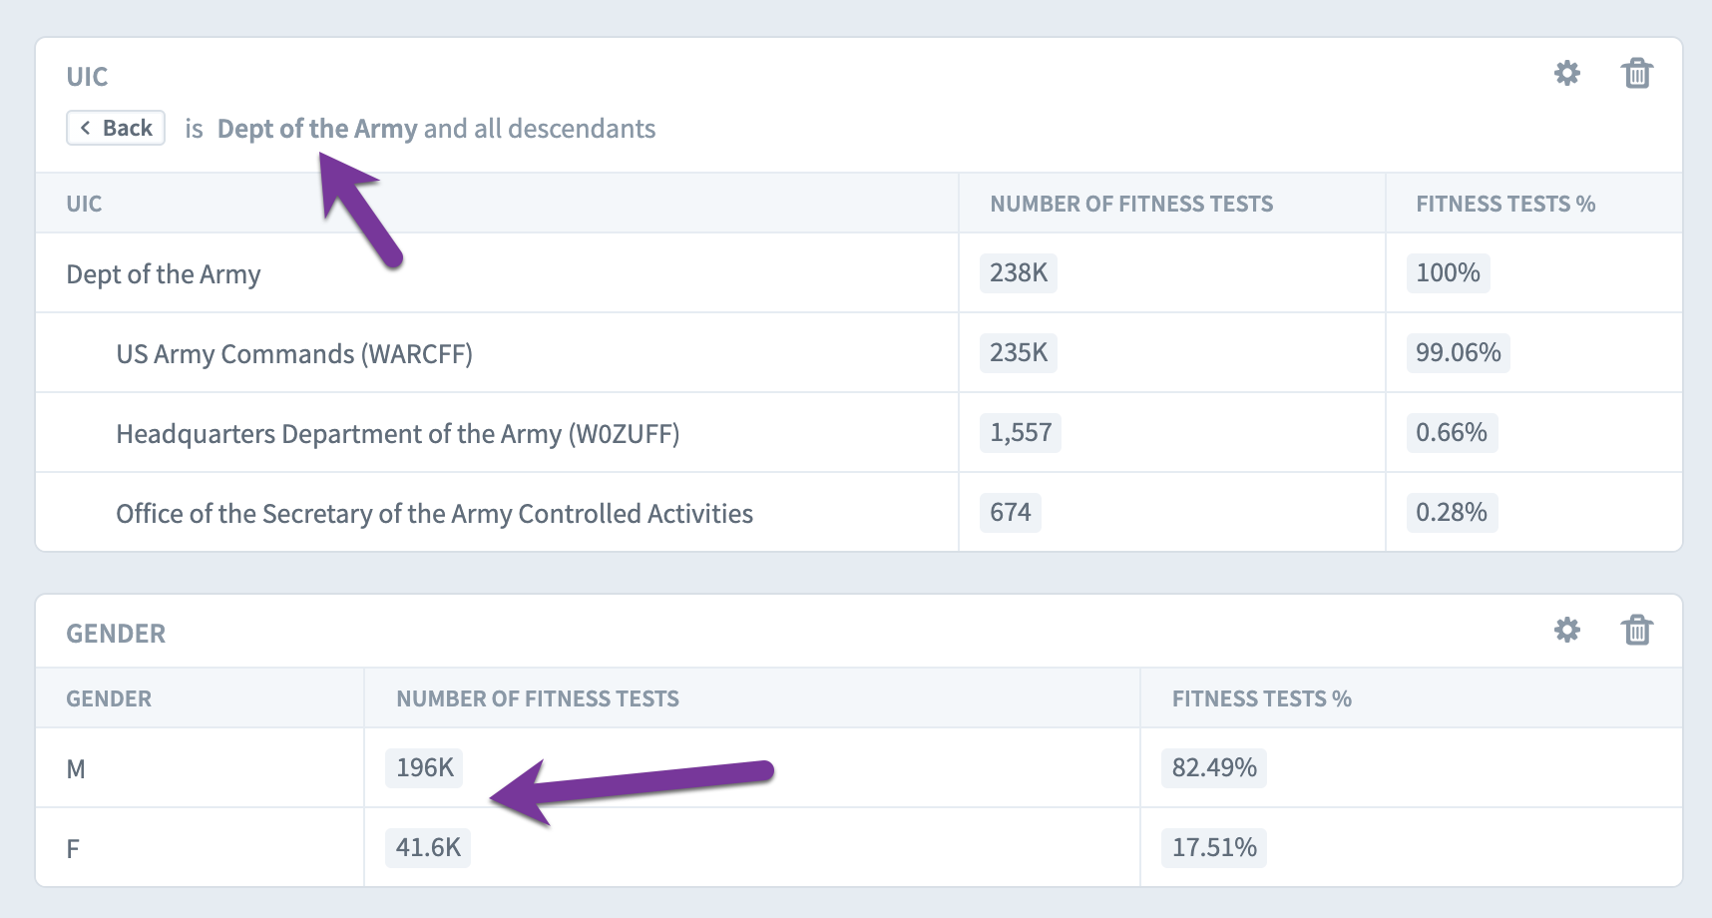
Task: Click the 196K fitness tests value
Action: [425, 767]
